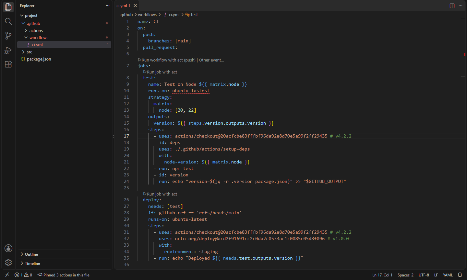This screenshot has height=280, width=467.
Task: Run workflow with act (push) code lens
Action: click(167, 60)
